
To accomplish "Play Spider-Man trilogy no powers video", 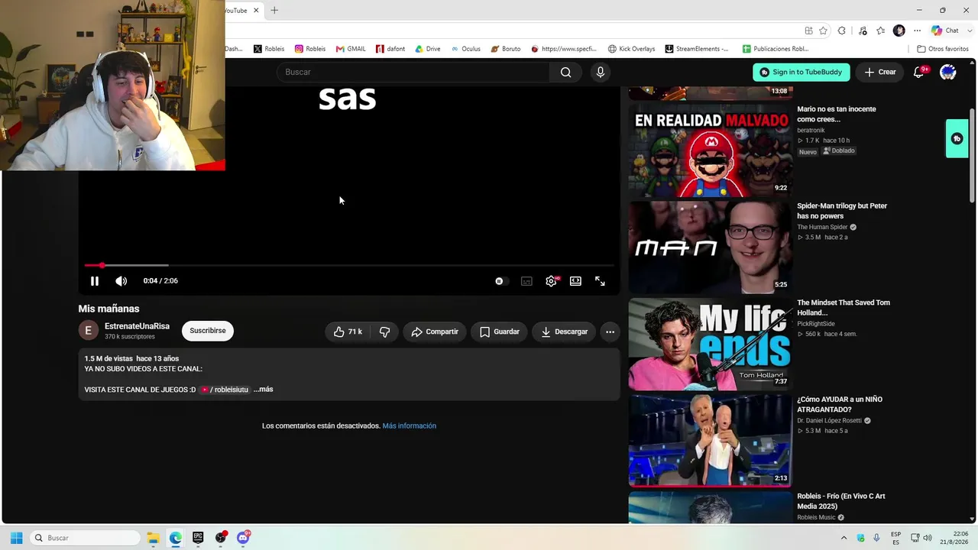I will (x=710, y=247).
